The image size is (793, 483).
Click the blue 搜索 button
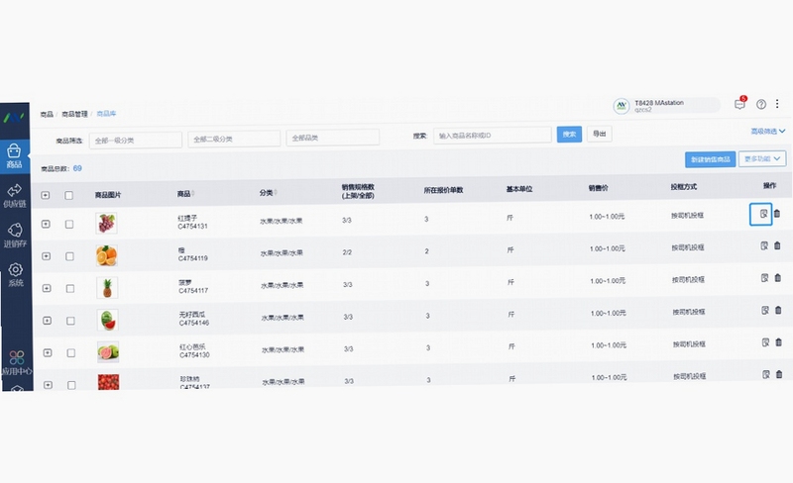coord(569,135)
